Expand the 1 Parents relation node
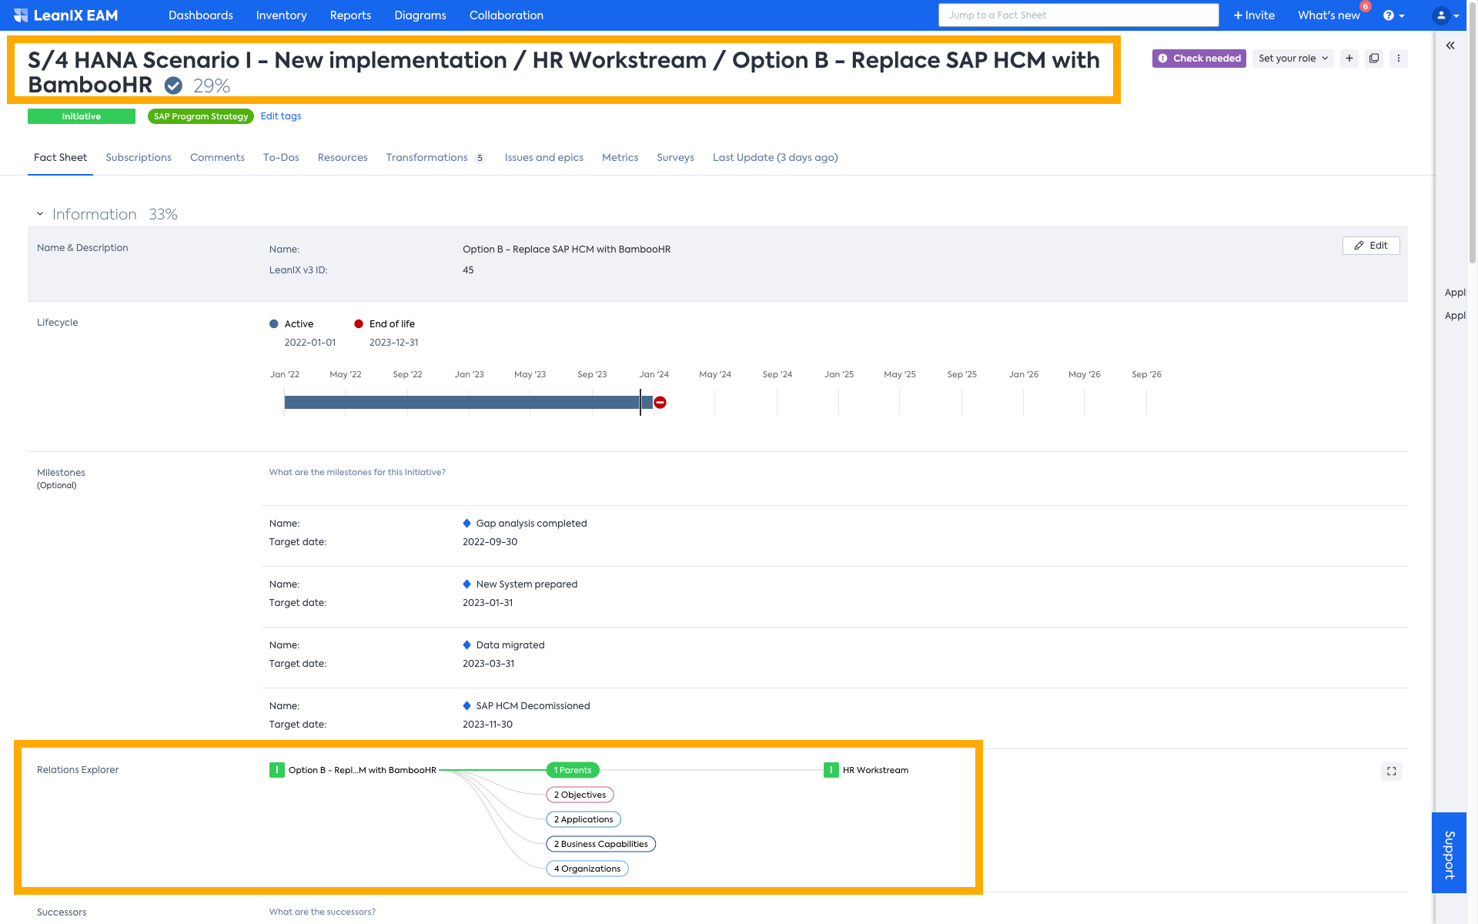The image size is (1478, 924). [x=573, y=770]
